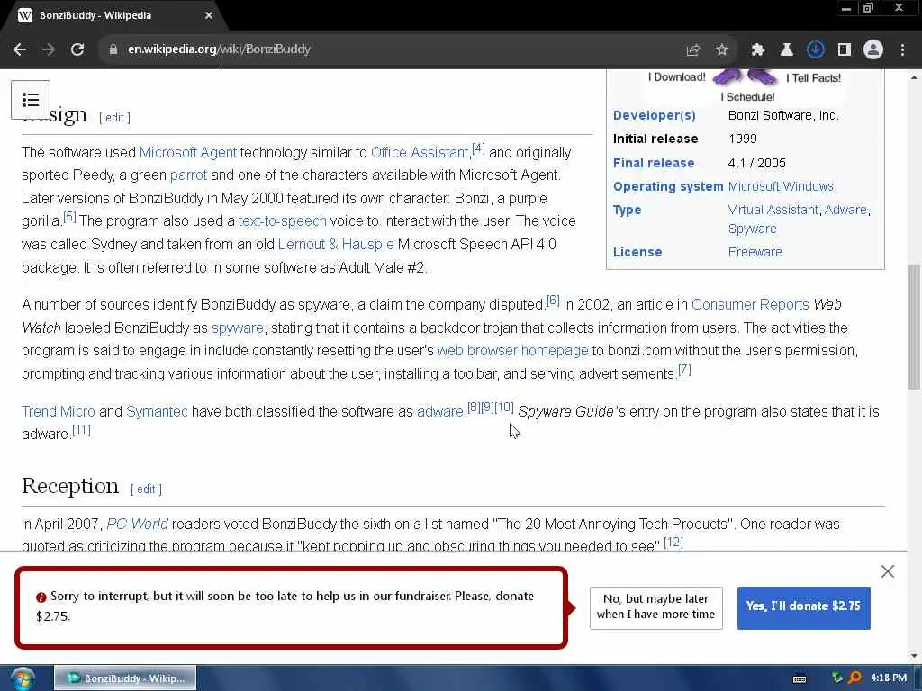This screenshot has width=922, height=691.
Task: Open Adware infobox link
Action: pyautogui.click(x=845, y=210)
